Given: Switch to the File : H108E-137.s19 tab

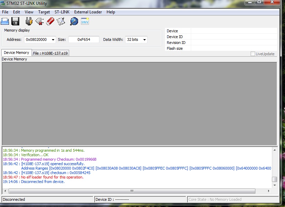Looking at the screenshot, I should pyautogui.click(x=51, y=53).
